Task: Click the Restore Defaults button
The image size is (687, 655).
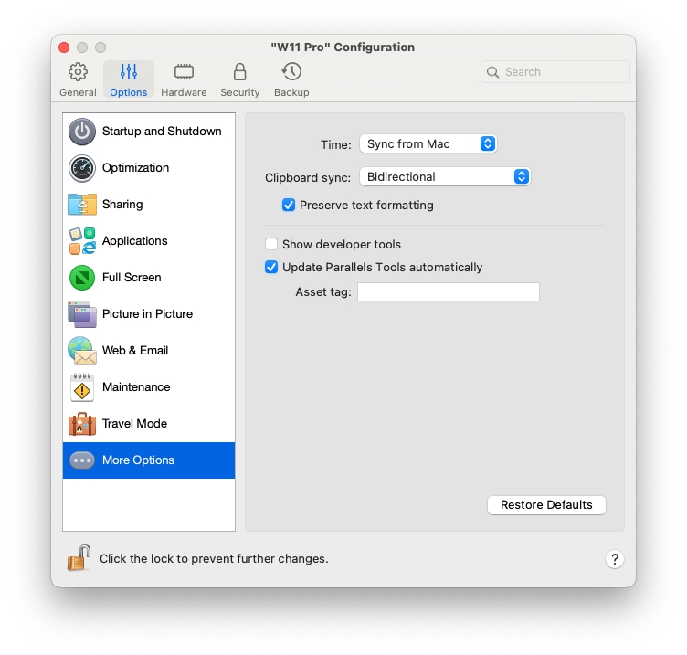Action: point(546,505)
